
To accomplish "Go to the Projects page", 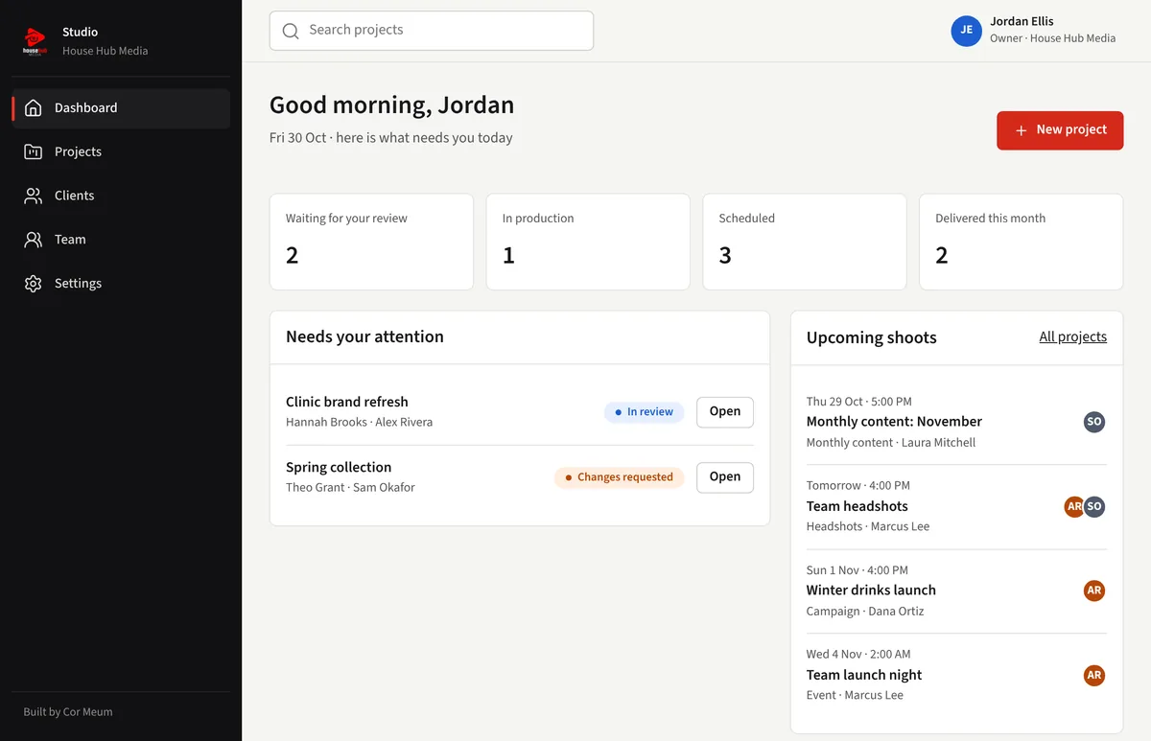I will (121, 151).
